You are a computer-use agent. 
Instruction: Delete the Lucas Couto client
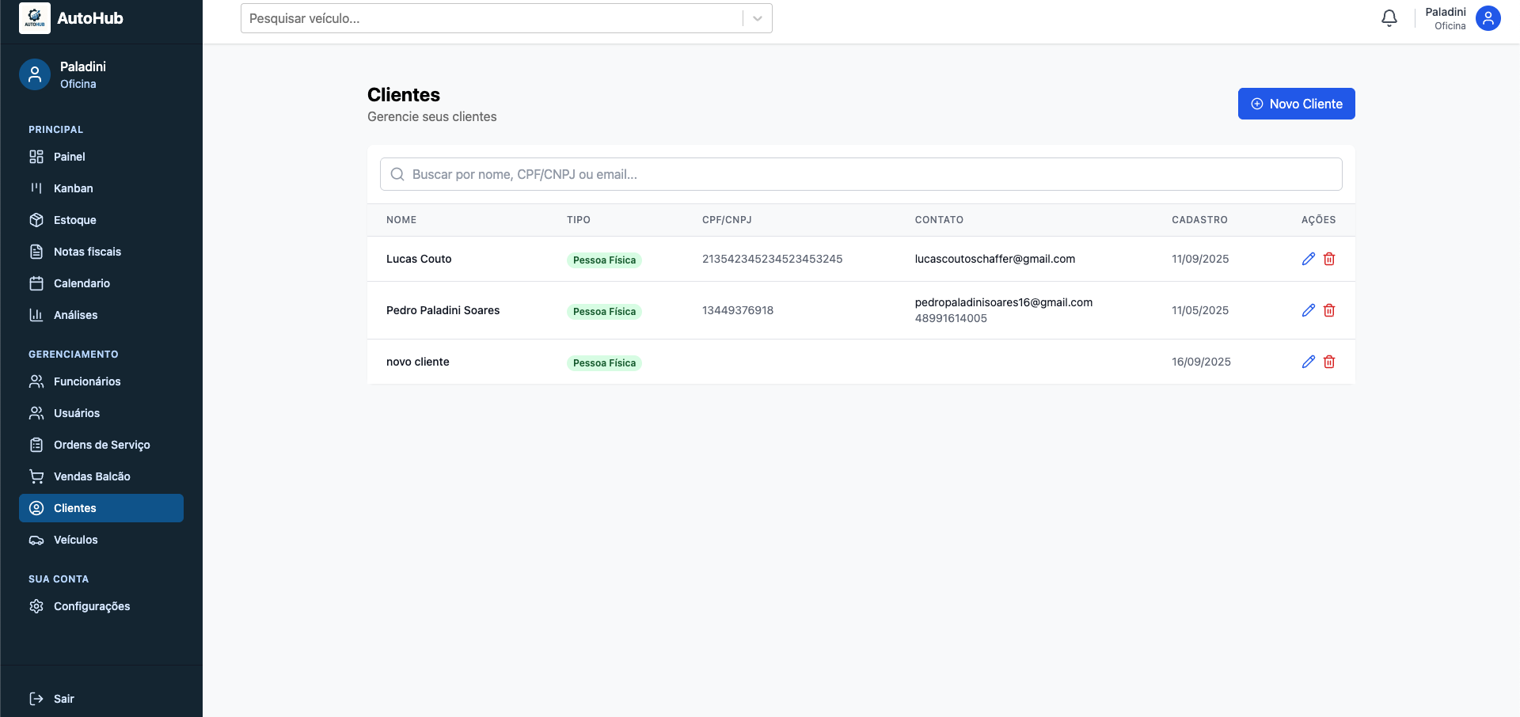1329,259
